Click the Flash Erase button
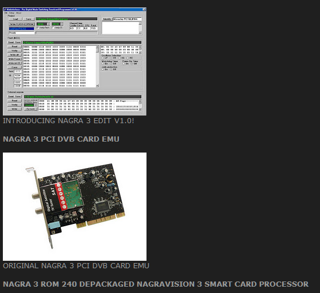Screen dimensions: 320x293 pyautogui.click(x=14, y=67)
